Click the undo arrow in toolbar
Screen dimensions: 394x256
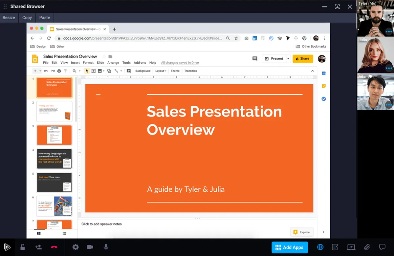(x=46, y=71)
